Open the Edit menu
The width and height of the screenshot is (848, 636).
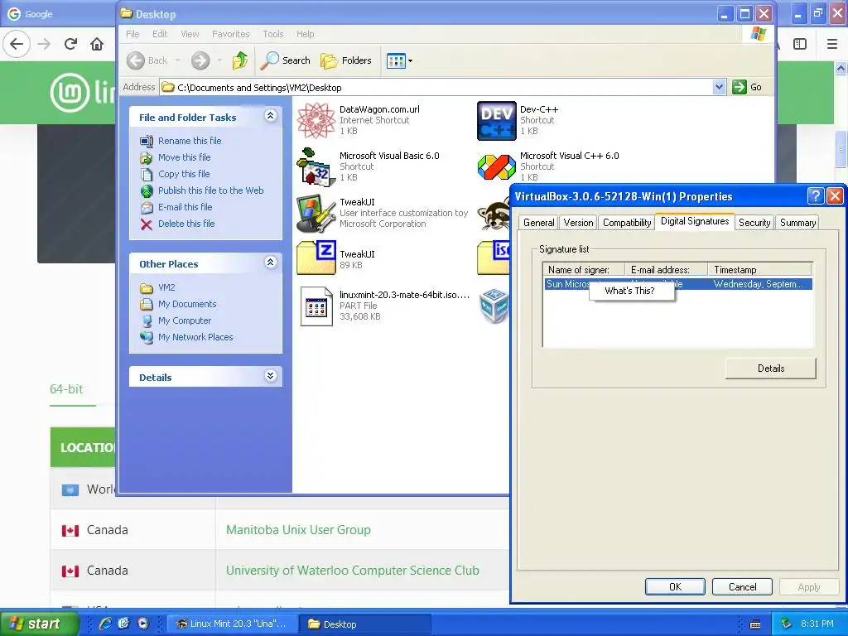click(160, 34)
